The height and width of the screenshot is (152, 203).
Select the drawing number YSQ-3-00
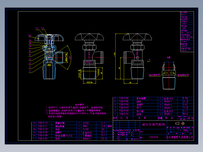click(153, 137)
